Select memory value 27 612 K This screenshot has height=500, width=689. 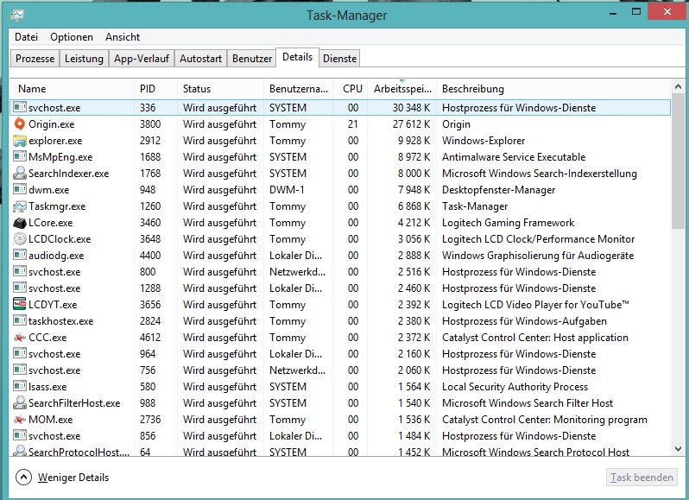click(411, 124)
